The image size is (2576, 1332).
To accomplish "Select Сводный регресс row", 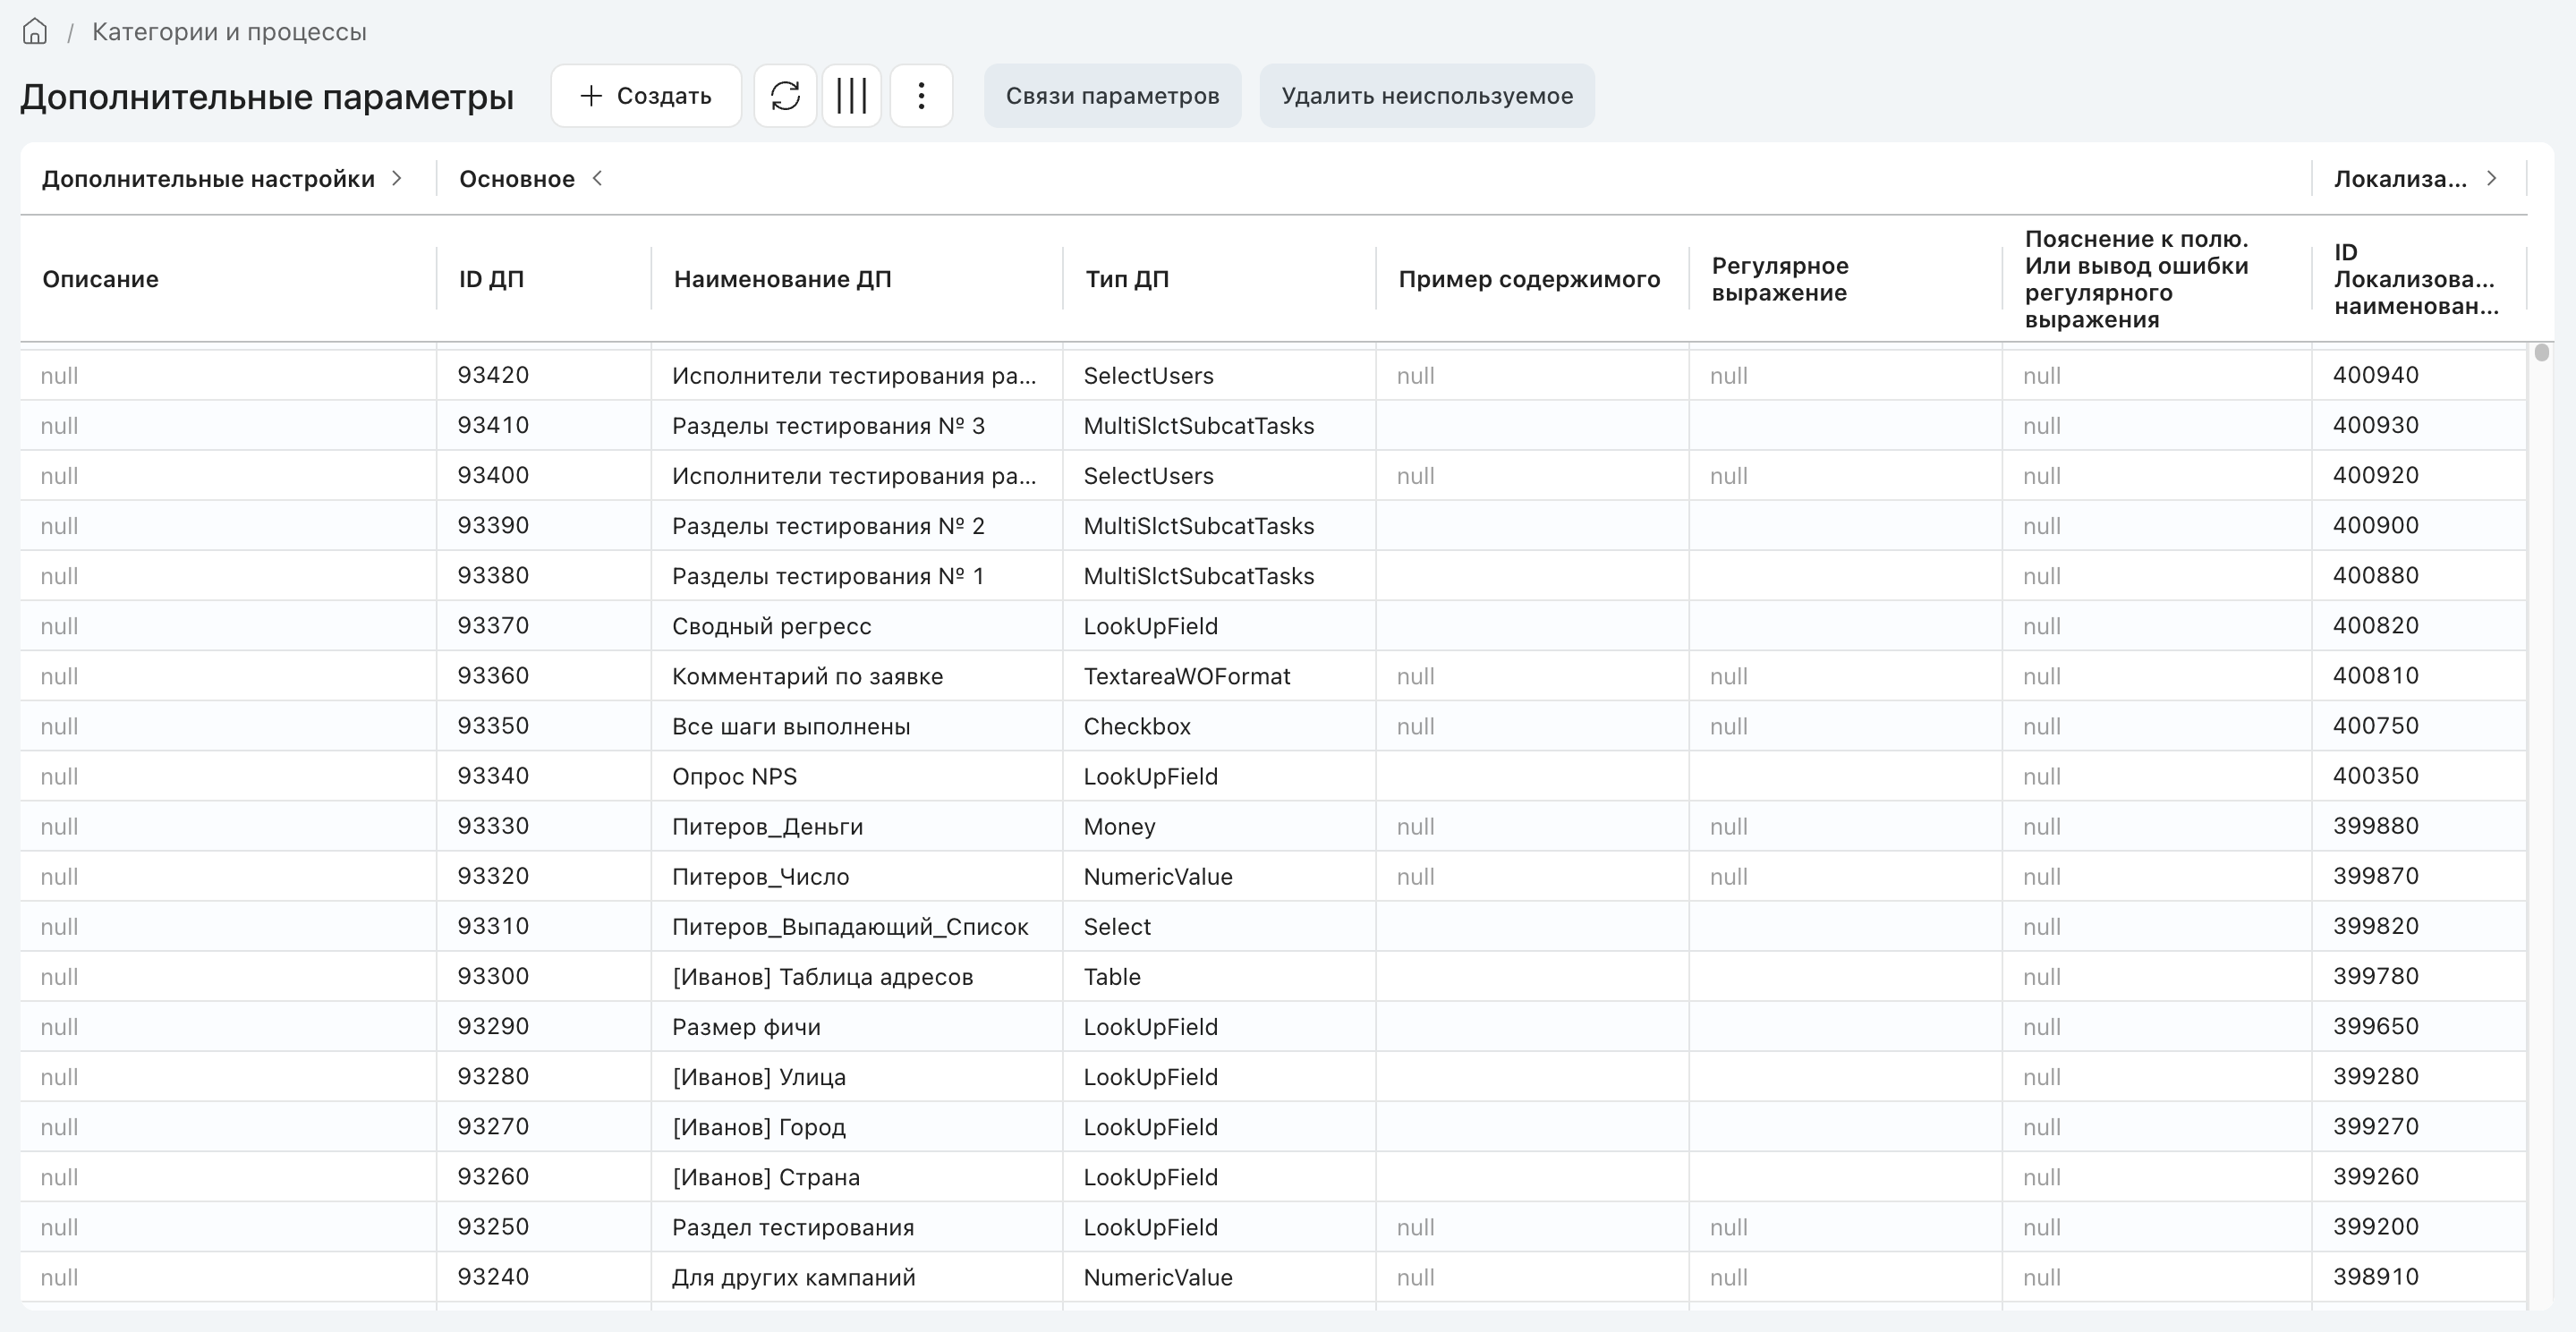I will (x=1273, y=625).
